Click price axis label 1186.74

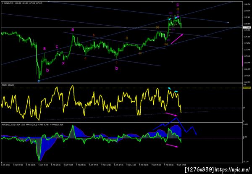pyautogui.click(x=247, y=4)
